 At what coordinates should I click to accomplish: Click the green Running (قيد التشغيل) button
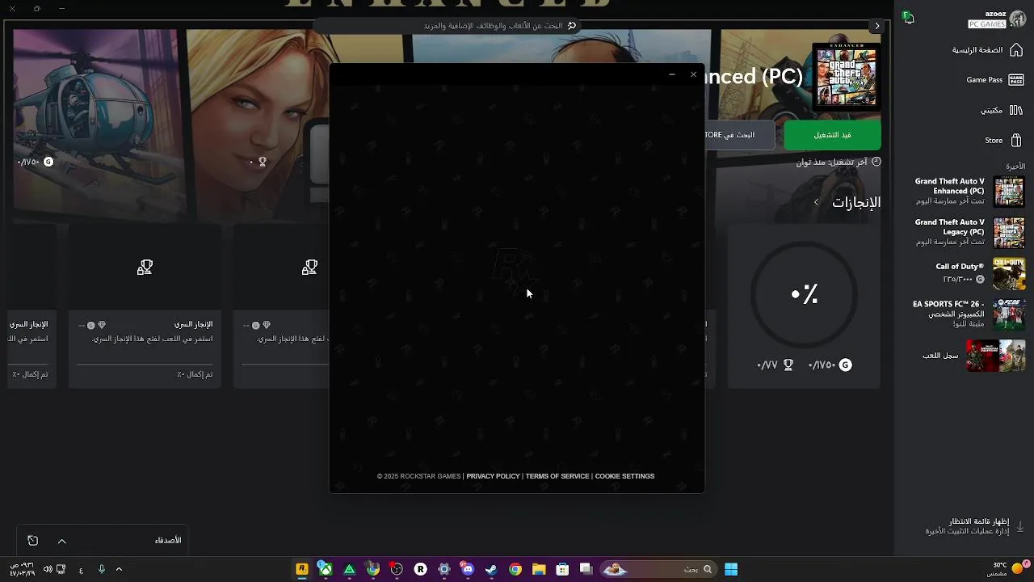click(832, 135)
